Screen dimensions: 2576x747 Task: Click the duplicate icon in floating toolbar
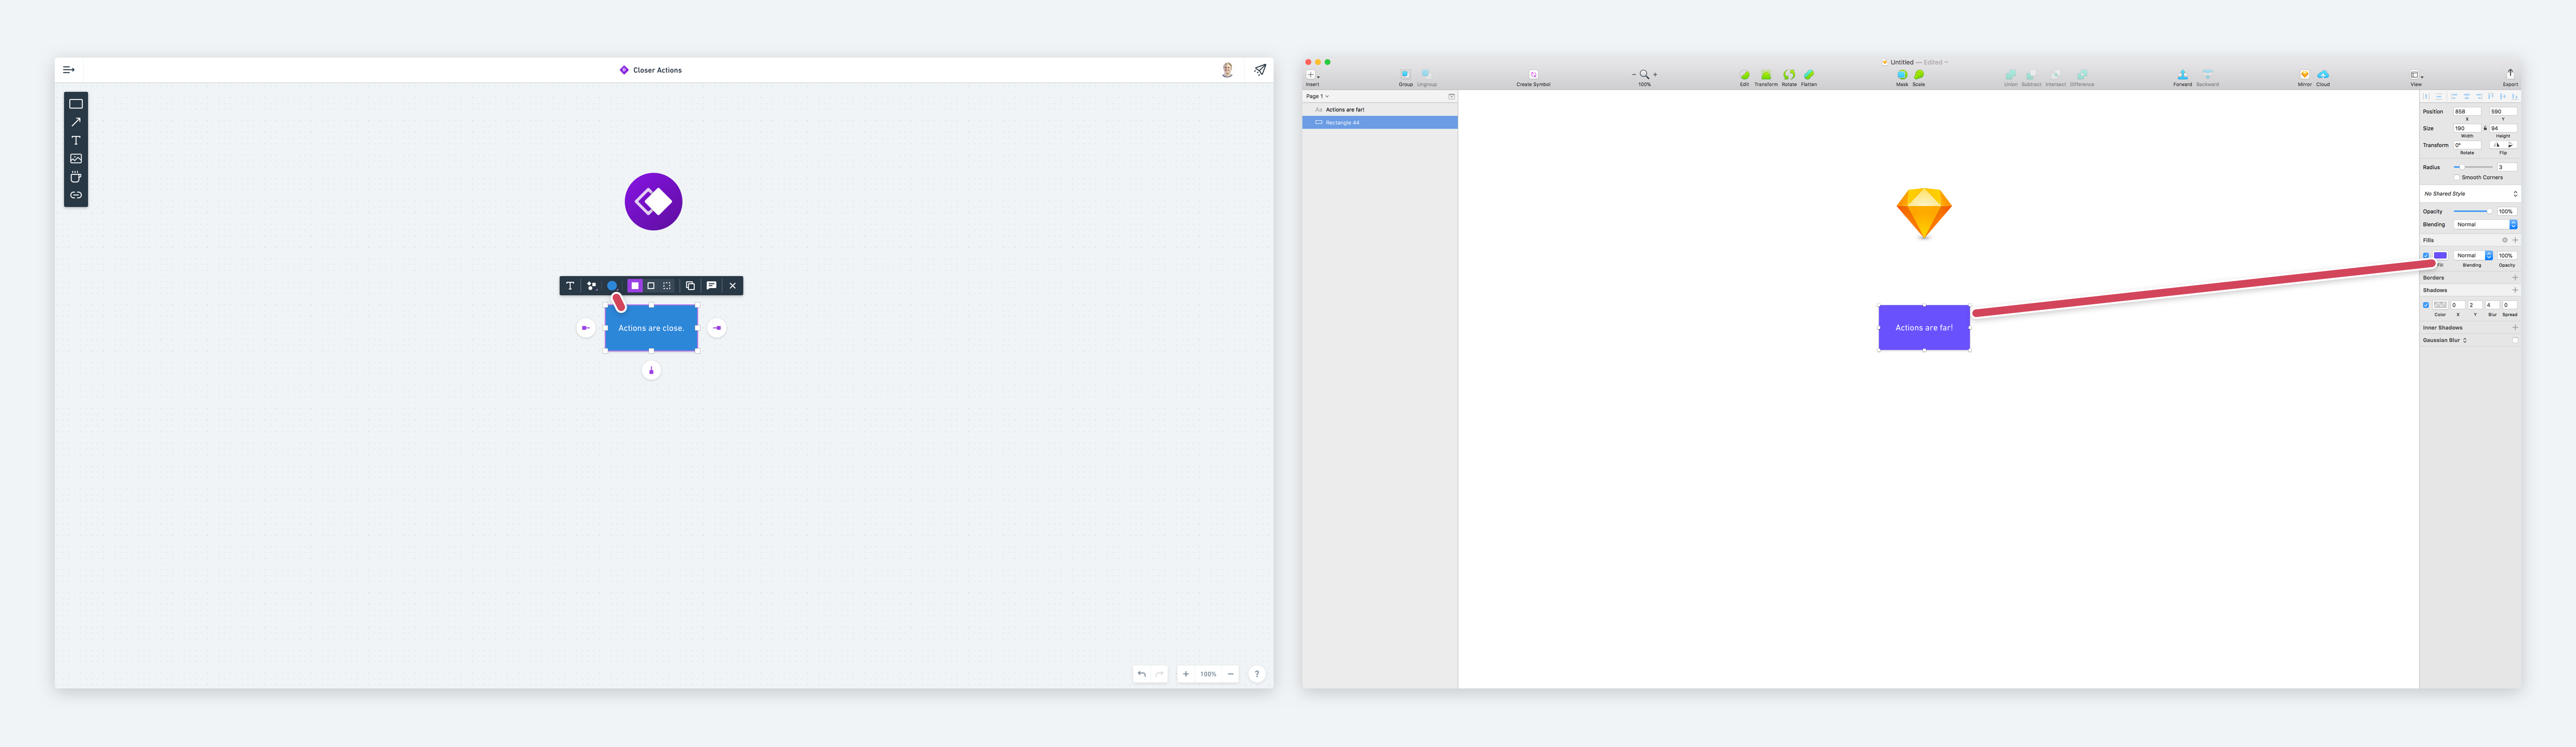coord(690,286)
